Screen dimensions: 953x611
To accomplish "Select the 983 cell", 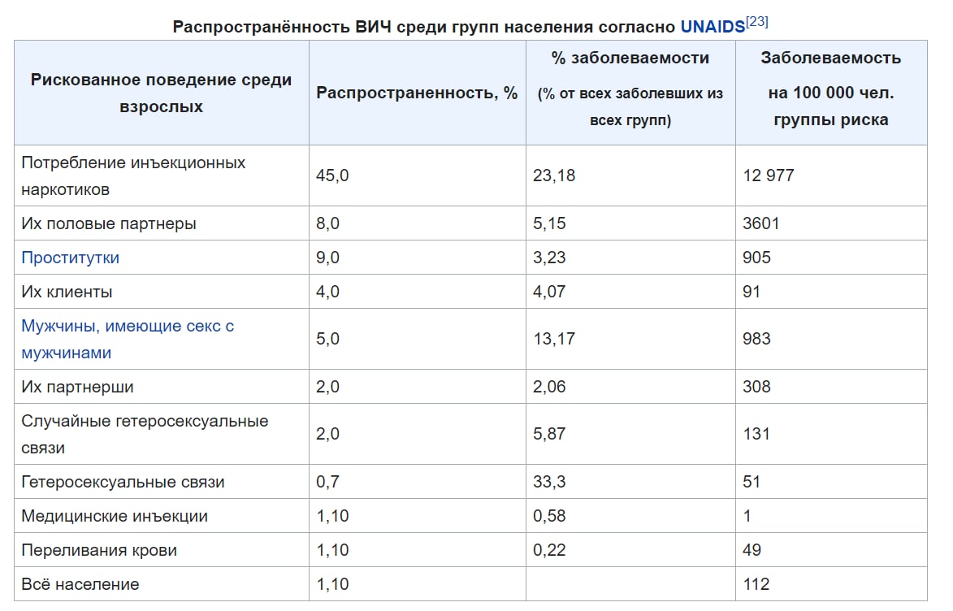I will point(831,339).
